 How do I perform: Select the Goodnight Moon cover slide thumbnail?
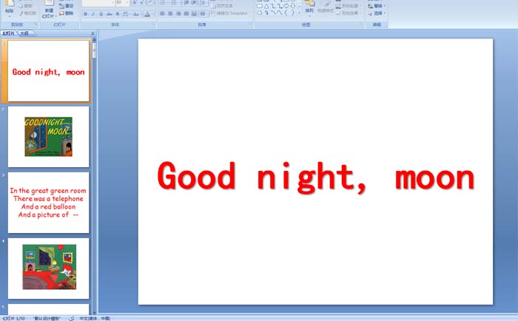click(x=49, y=136)
